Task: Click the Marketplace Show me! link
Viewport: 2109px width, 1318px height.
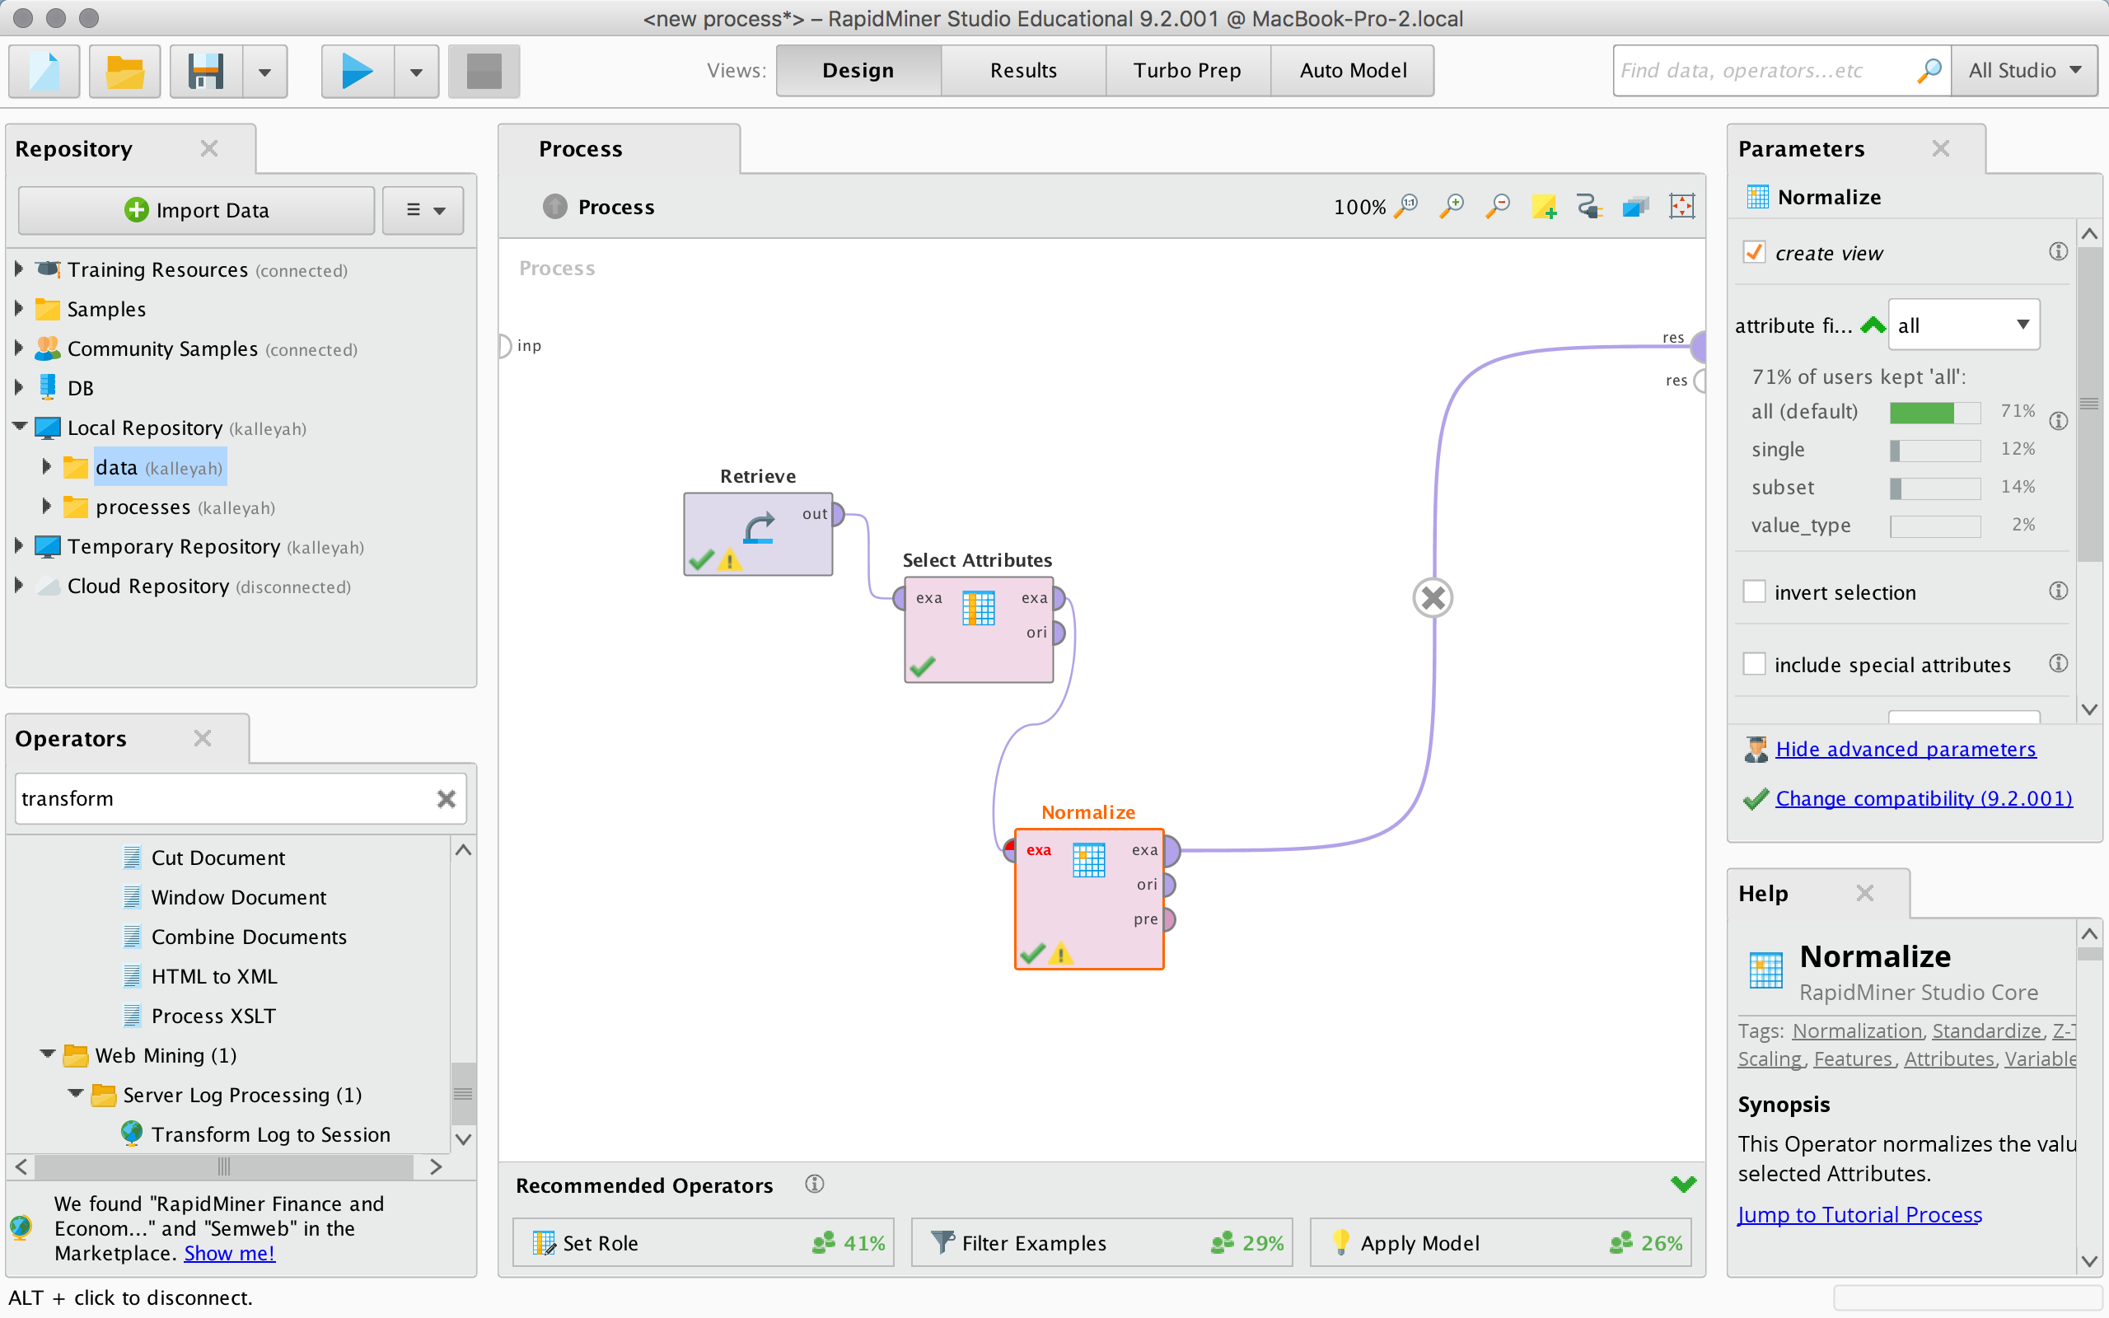Action: coord(229,1253)
